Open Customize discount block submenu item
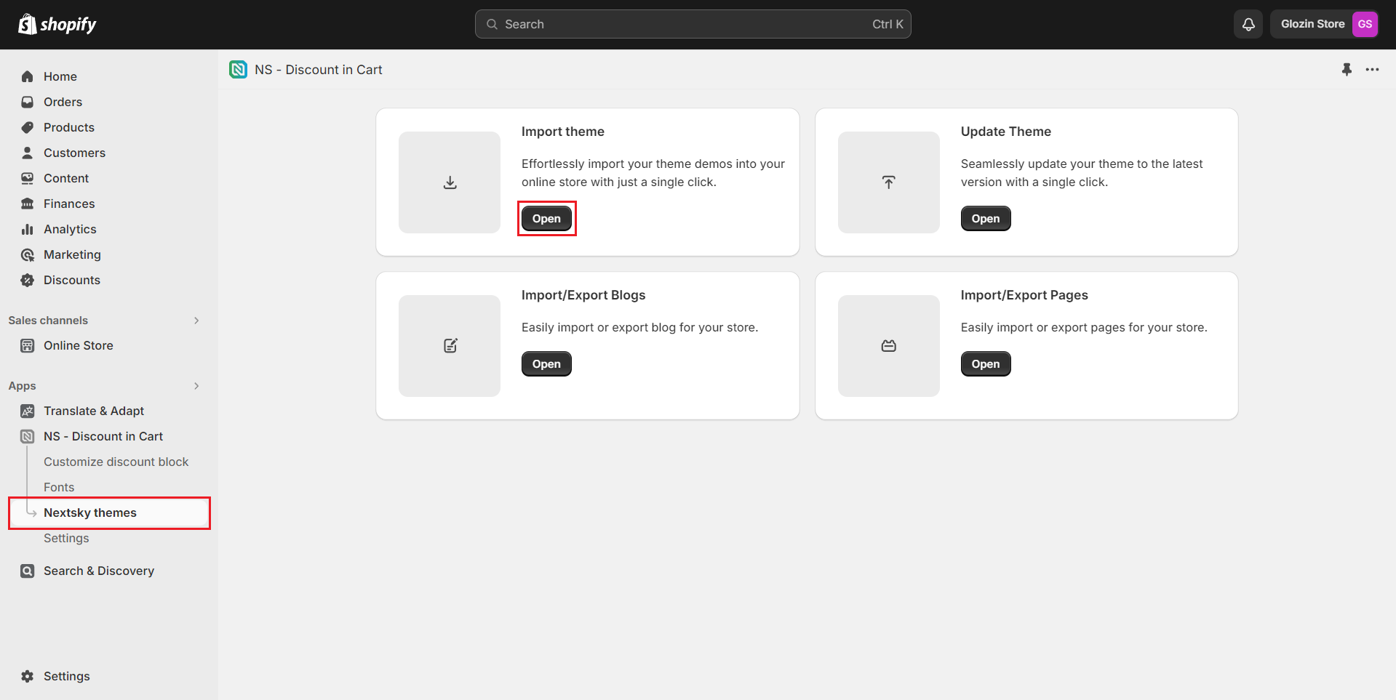This screenshot has height=700, width=1396. click(x=116, y=462)
